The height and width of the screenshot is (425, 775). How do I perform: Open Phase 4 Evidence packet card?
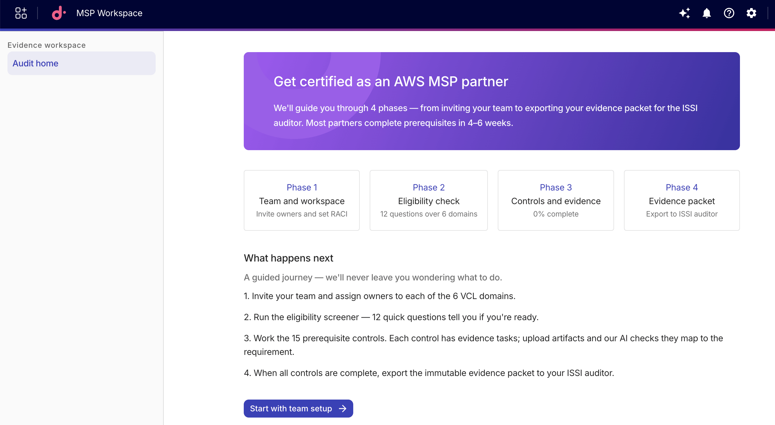[x=682, y=200]
